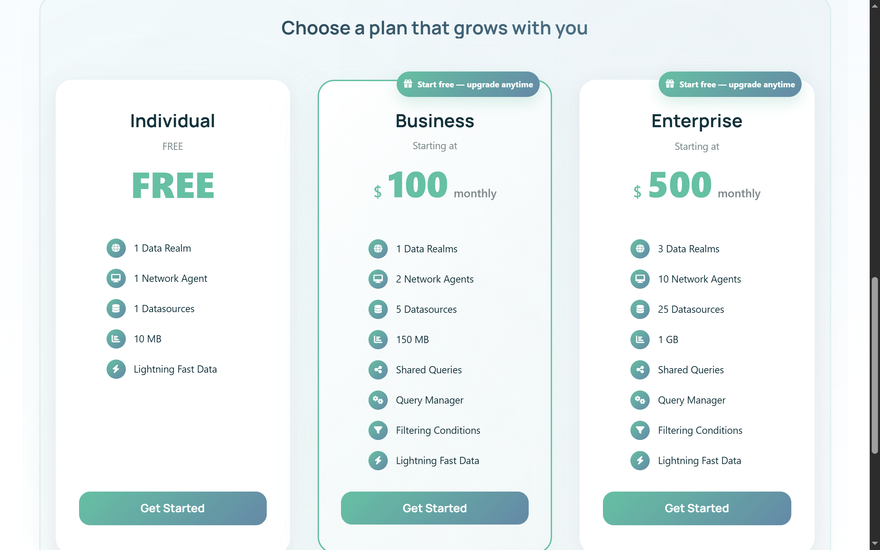Click the gift icon on the Business plan badge
Viewport: 880px width, 550px height.
click(408, 84)
